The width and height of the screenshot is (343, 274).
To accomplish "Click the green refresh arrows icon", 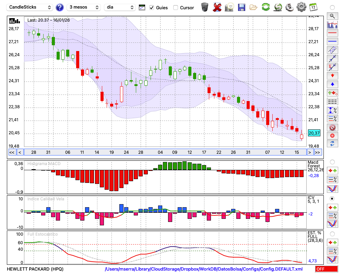I will (265, 7).
